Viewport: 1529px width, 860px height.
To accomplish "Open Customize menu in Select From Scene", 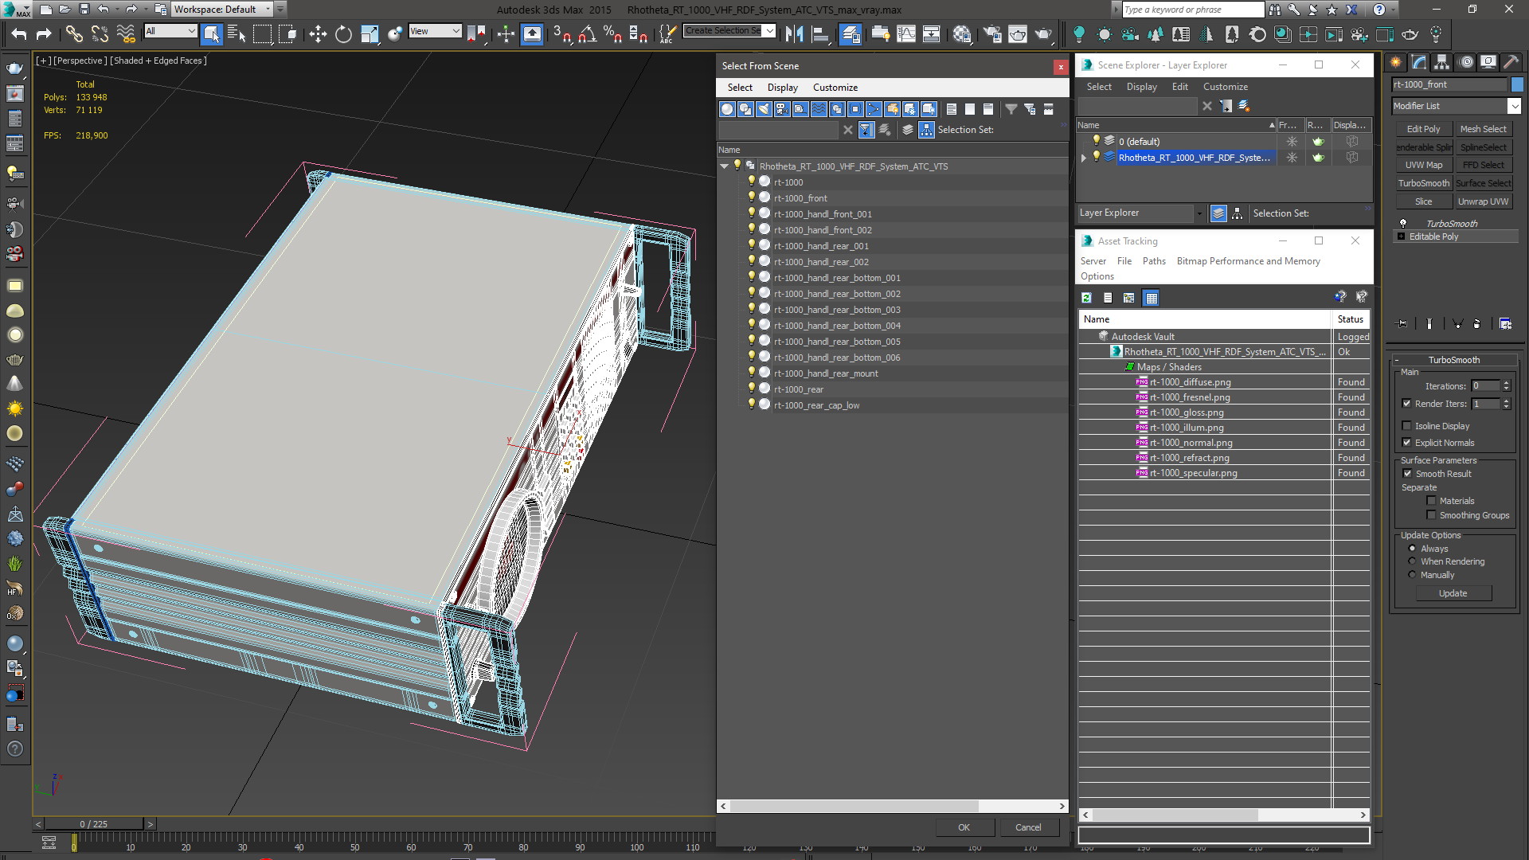I will [x=835, y=88].
